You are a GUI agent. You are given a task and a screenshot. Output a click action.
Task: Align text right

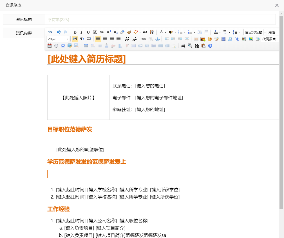point(112,39)
